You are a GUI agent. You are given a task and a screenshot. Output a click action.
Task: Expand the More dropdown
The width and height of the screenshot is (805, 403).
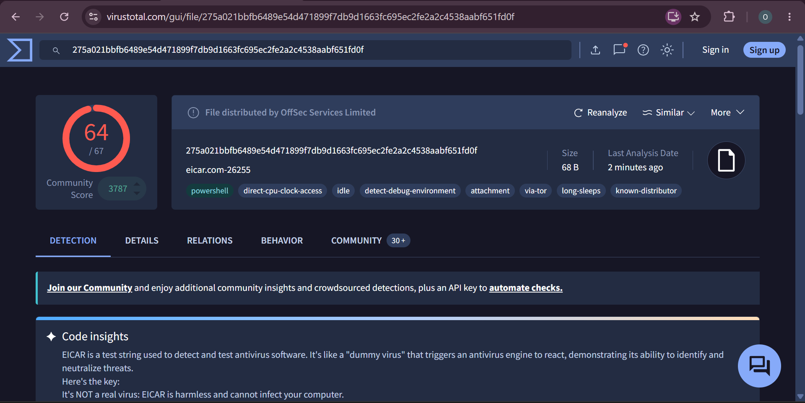[x=727, y=113]
